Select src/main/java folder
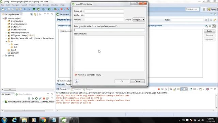This screenshot has width=218, height=123. click(17, 21)
